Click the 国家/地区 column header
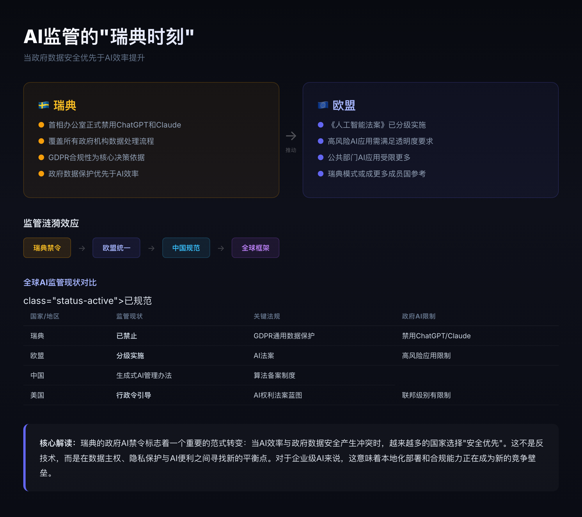Viewport: 582px width, 517px height. coord(45,316)
